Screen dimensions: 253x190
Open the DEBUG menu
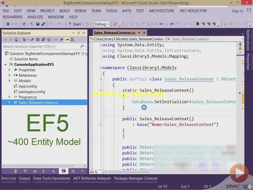click(81, 11)
